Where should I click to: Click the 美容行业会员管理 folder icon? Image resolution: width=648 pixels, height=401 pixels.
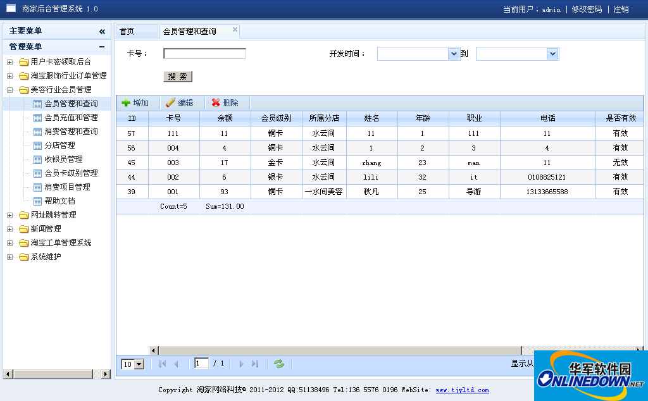(x=23, y=90)
